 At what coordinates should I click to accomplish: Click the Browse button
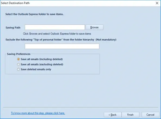click(x=94, y=27)
